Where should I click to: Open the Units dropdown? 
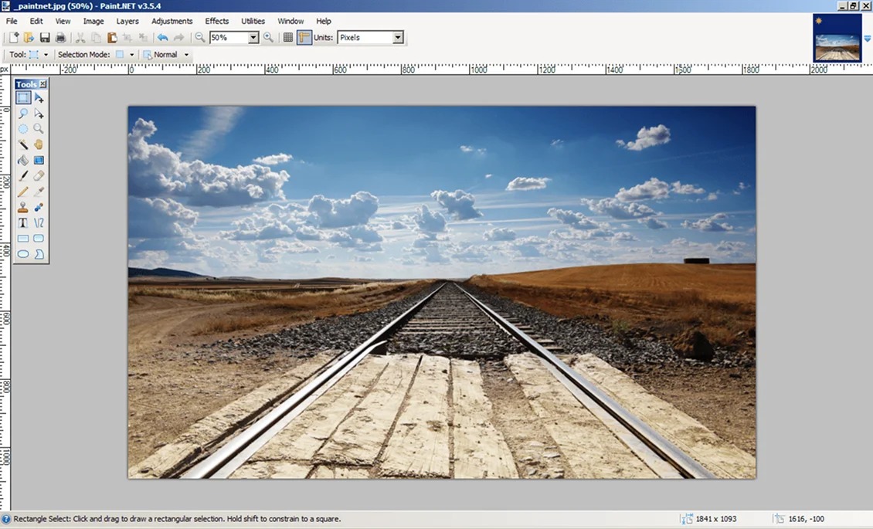point(398,37)
